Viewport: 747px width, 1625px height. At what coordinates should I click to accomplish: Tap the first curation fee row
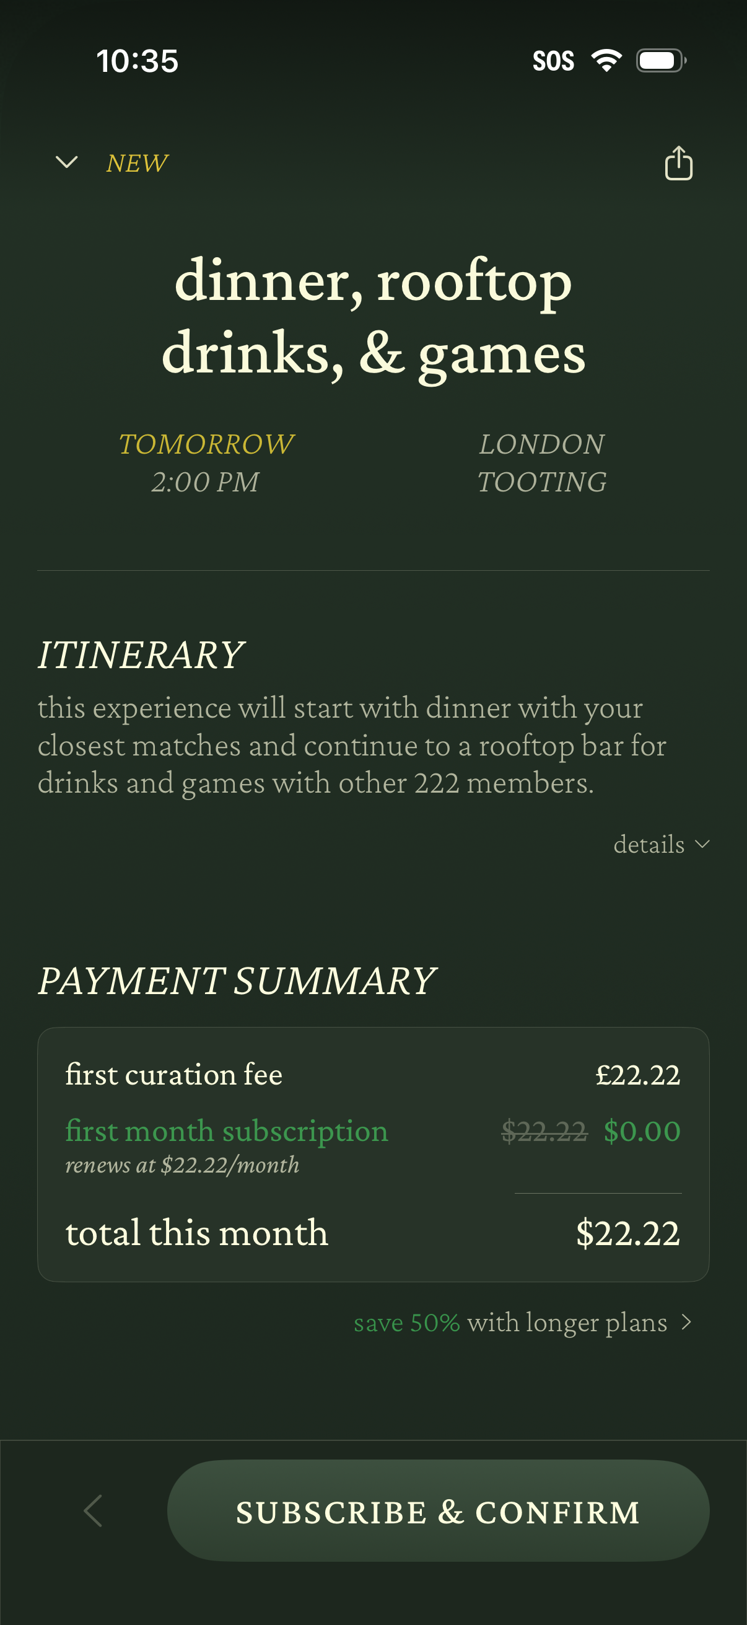(x=373, y=1074)
